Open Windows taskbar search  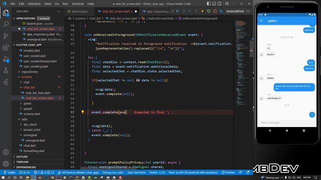click(x=9, y=177)
